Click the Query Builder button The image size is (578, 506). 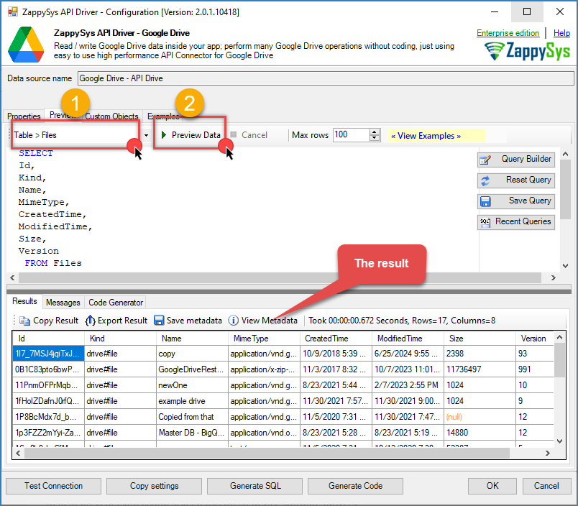tap(516, 160)
